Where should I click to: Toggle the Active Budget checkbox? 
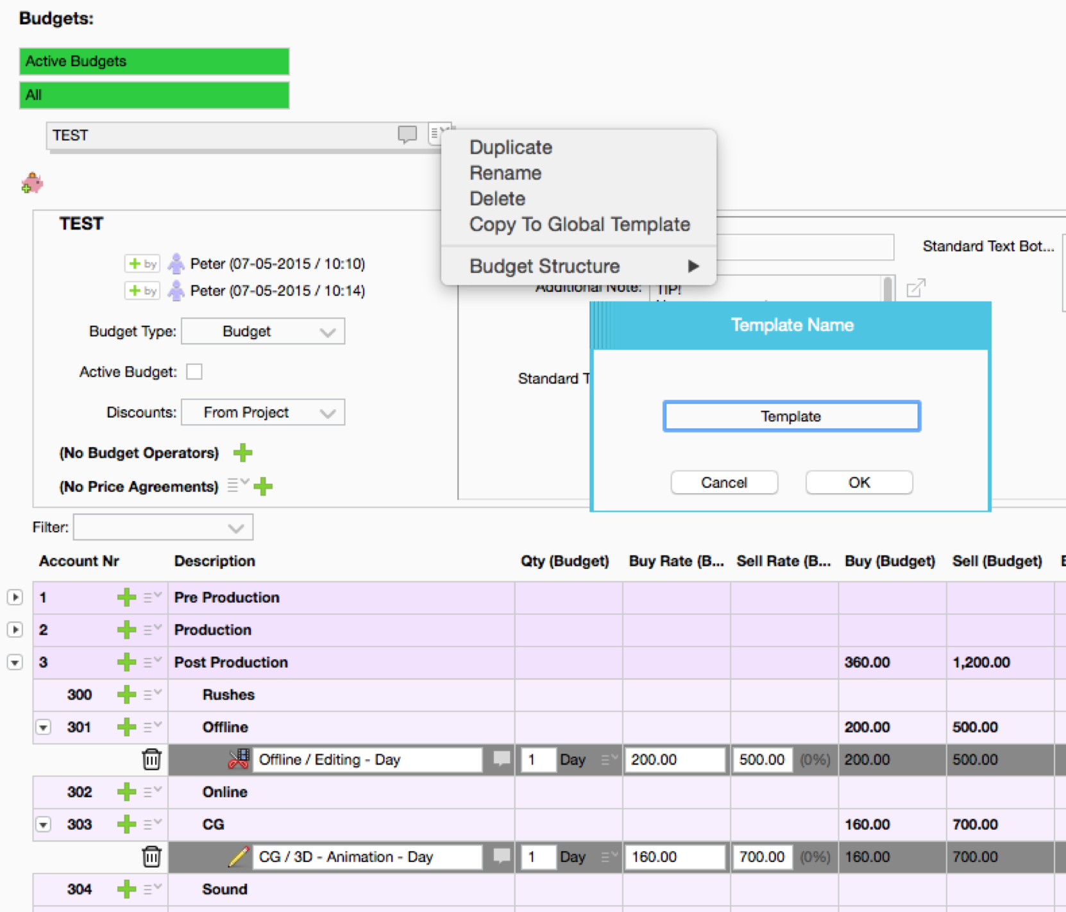194,371
